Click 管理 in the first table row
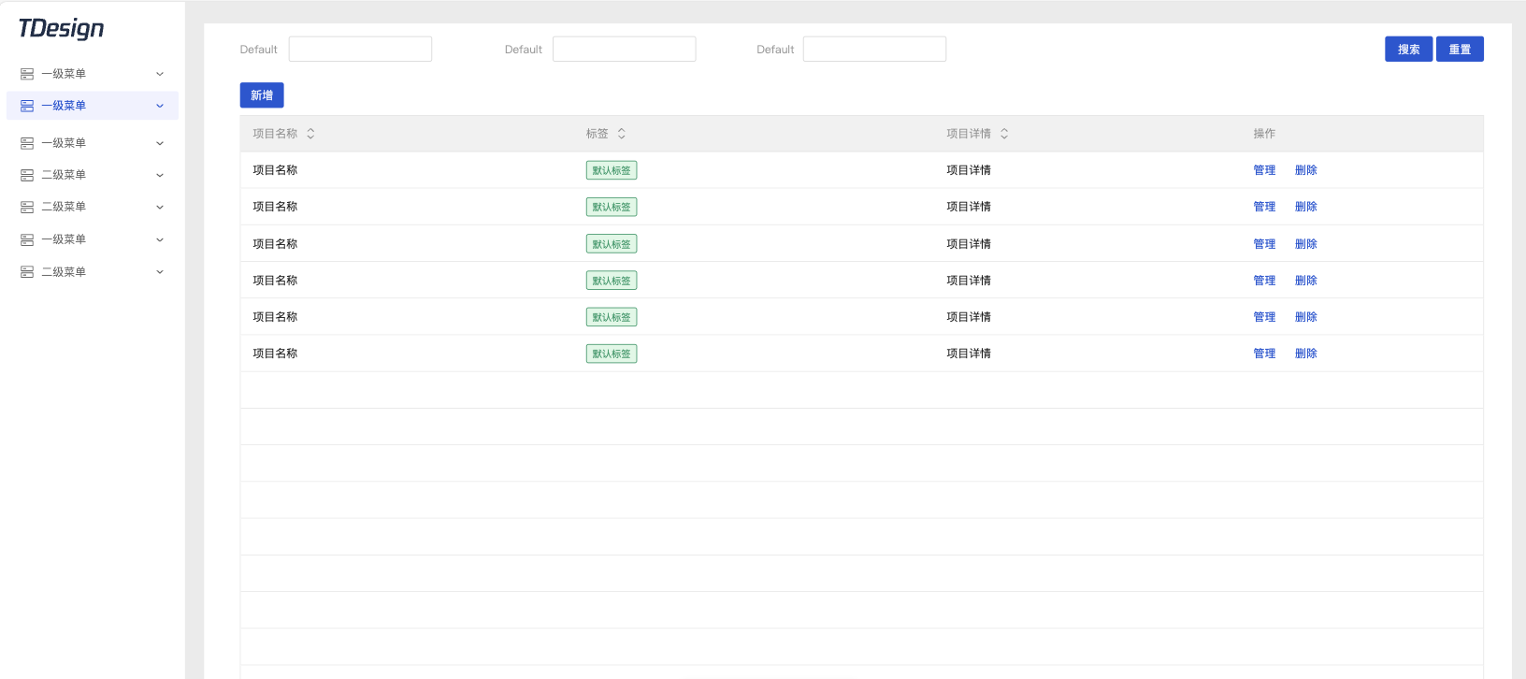Screen dimensions: 1526x679 [1264, 170]
